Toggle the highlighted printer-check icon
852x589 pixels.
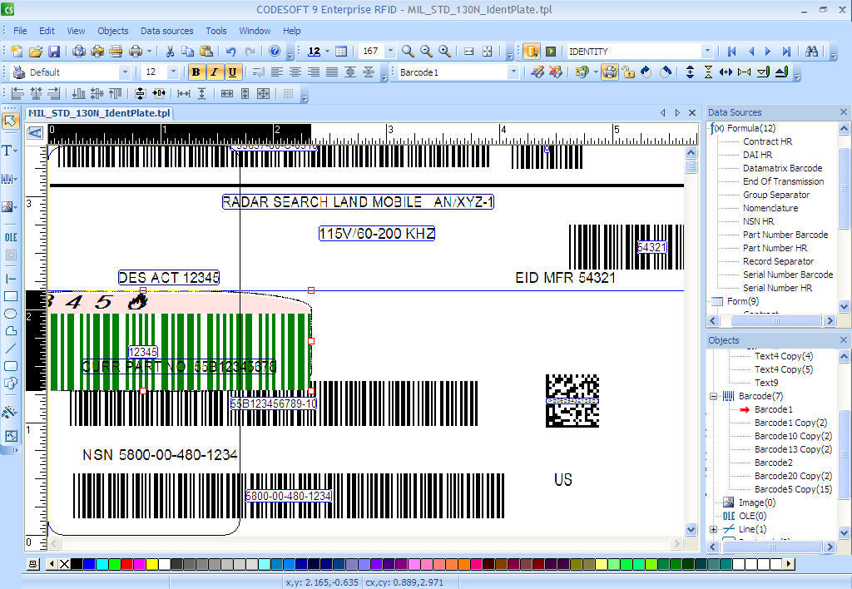tap(610, 72)
